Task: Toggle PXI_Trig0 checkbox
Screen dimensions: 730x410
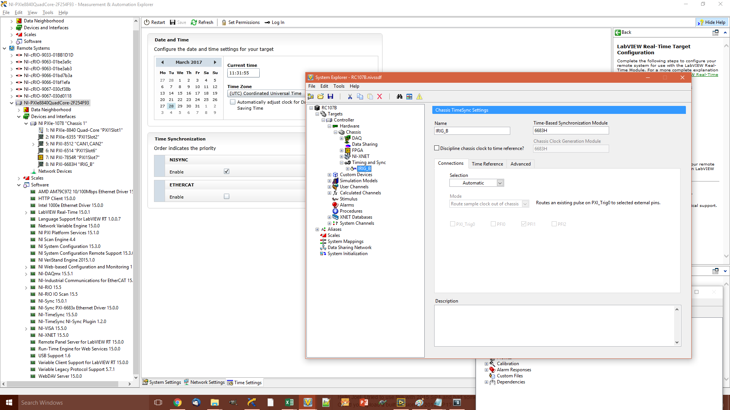Action: point(452,224)
